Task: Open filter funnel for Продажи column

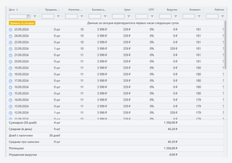Action: [58, 16]
